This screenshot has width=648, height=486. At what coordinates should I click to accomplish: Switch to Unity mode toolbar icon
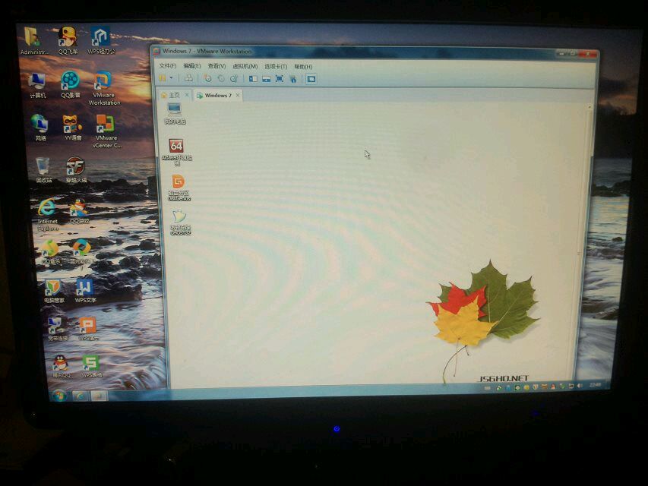click(x=293, y=79)
